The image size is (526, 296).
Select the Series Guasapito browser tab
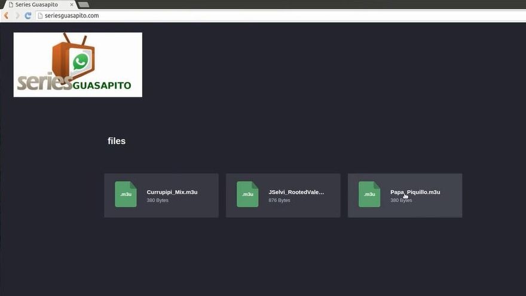(x=37, y=5)
